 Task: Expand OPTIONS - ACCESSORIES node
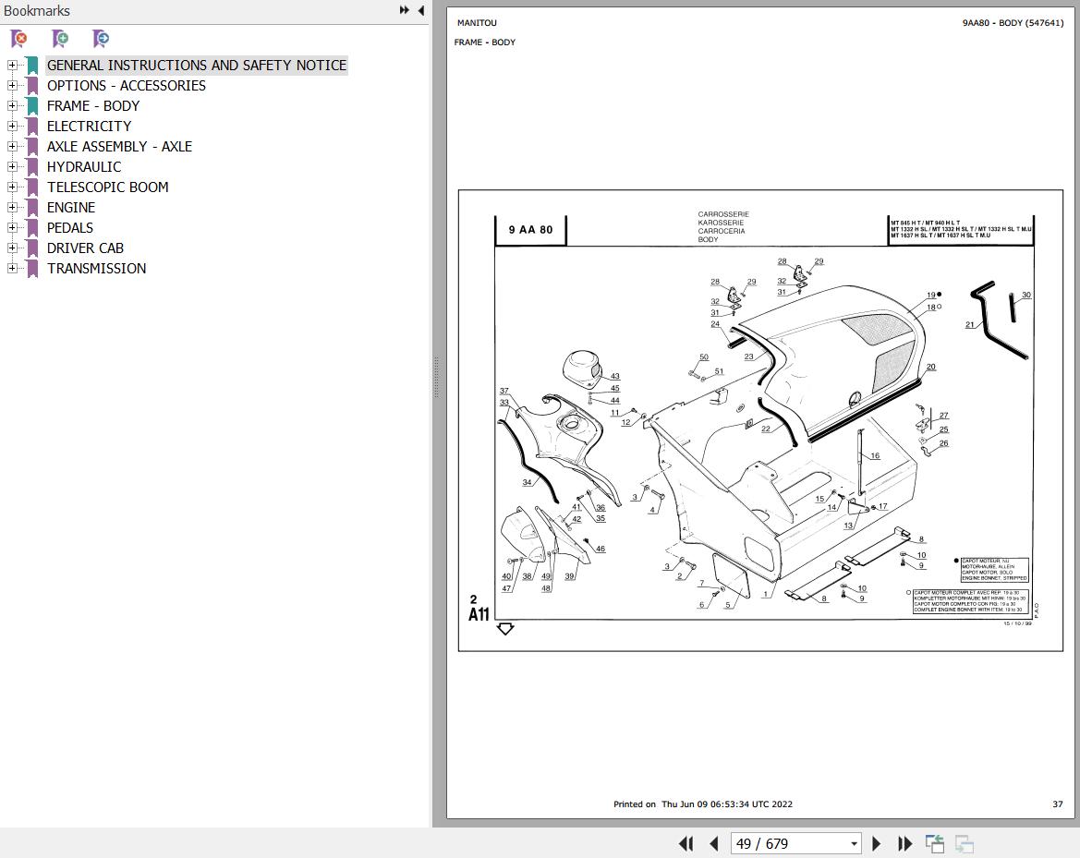tap(12, 85)
